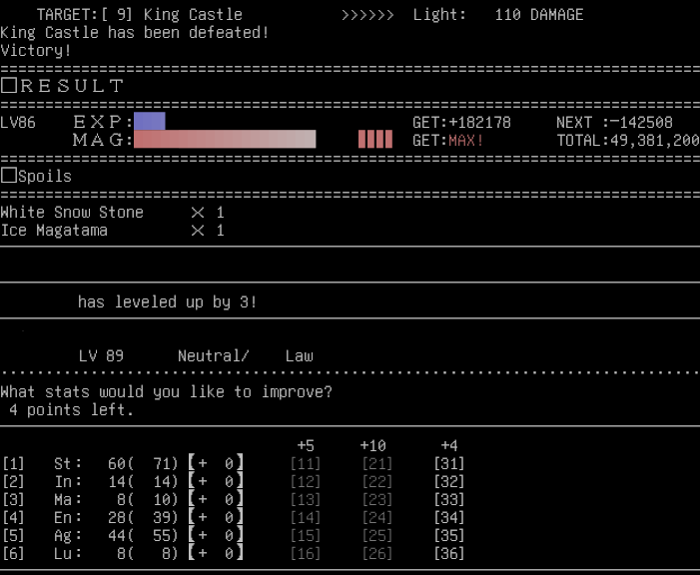Click [21] to add +10 Strength
Screen dimensions: 700x575
pos(377,463)
